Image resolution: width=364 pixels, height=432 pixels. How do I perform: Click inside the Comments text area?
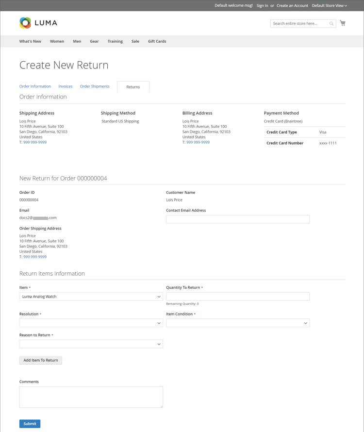[x=91, y=397]
